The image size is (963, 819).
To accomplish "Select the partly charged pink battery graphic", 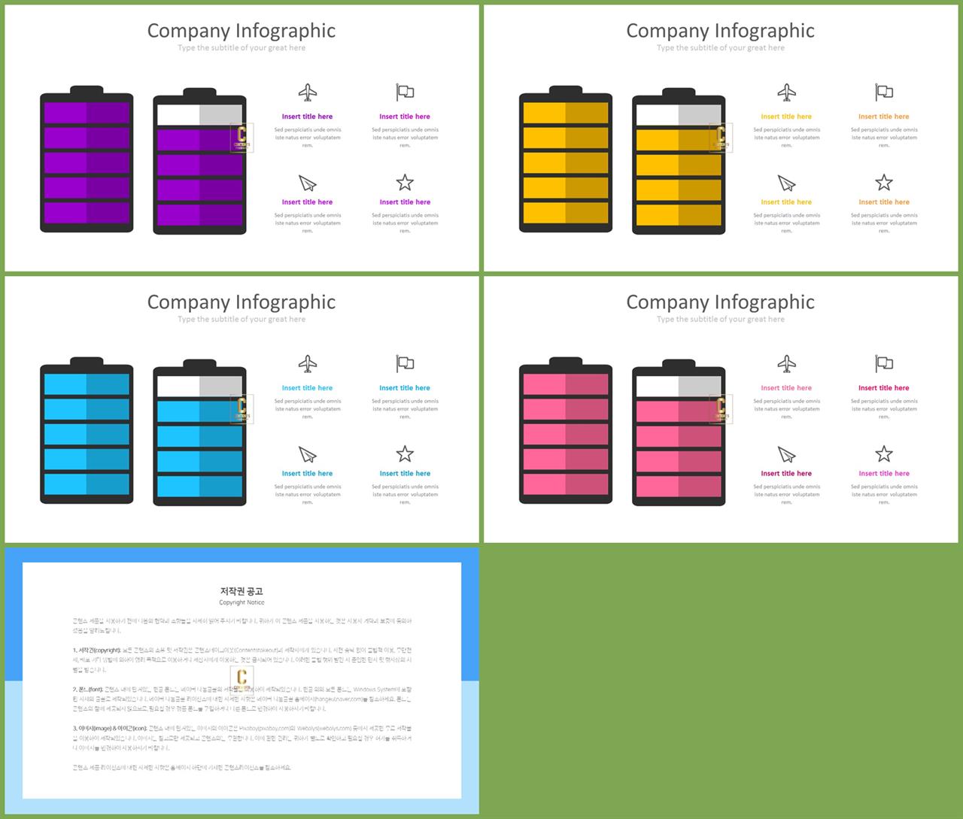I will [679, 432].
